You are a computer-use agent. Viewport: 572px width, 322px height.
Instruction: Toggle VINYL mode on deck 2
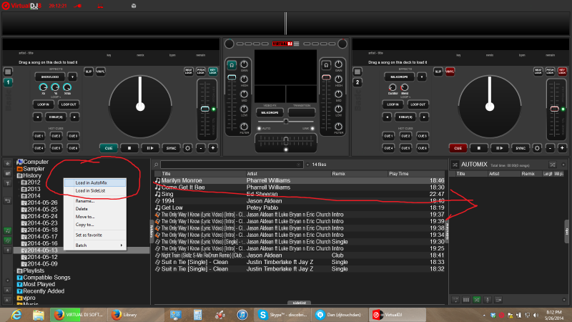pyautogui.click(x=450, y=72)
